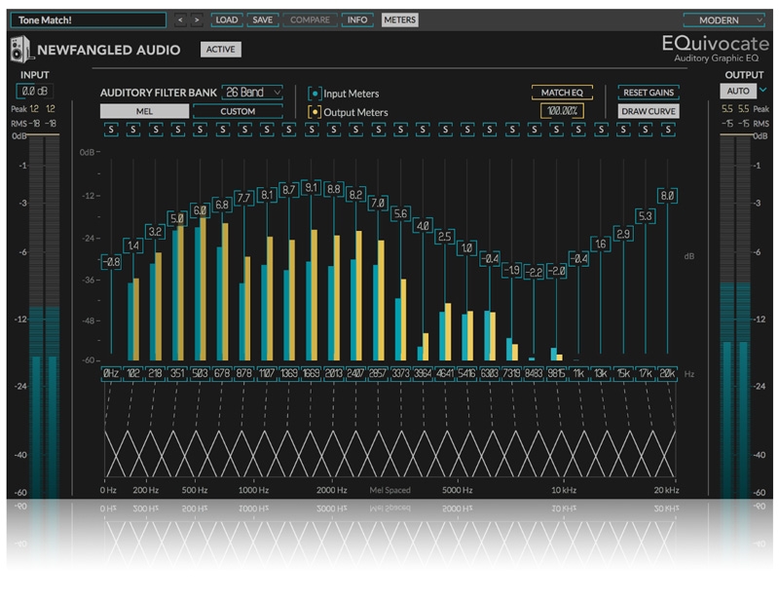Switch to the CUSTOM filter bank mode

(238, 111)
